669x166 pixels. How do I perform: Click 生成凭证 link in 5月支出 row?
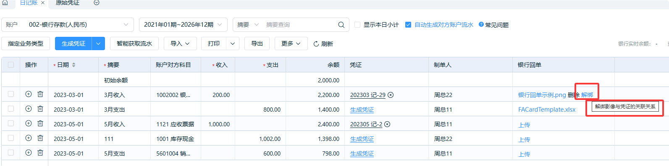tap(362, 153)
